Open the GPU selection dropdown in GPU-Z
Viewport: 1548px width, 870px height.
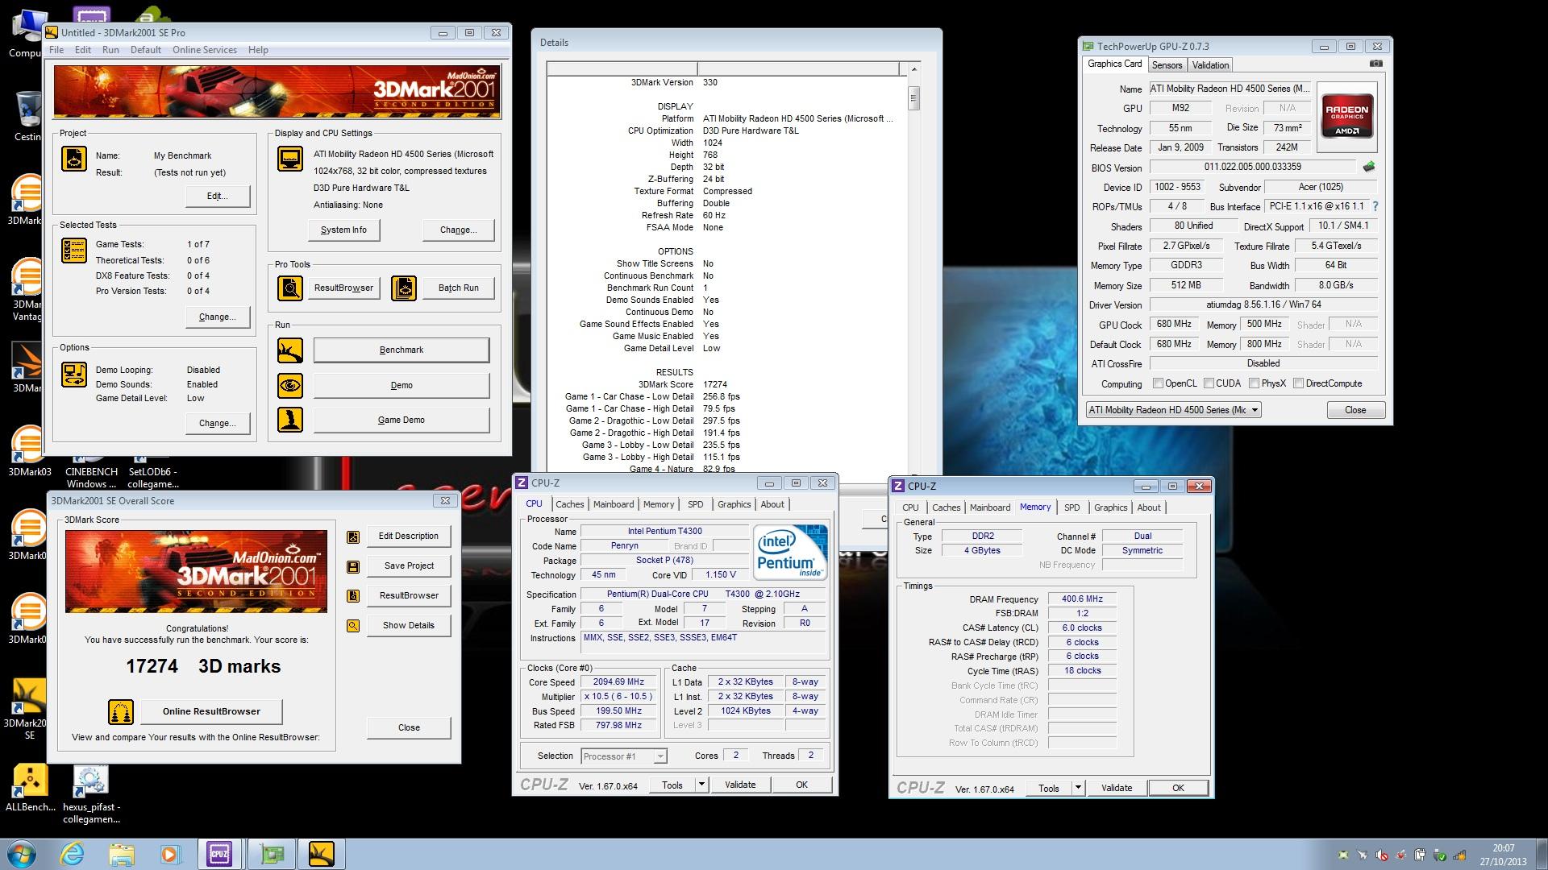pos(1173,410)
